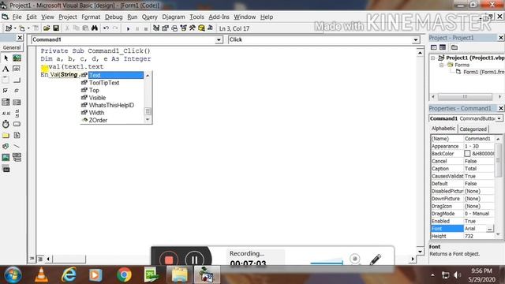Switch to Full Module View at code window bottom

[x=40, y=259]
